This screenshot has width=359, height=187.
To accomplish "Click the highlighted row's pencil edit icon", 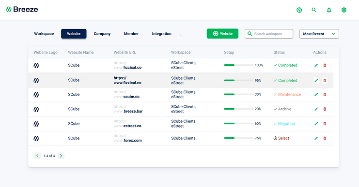I will point(316,80).
